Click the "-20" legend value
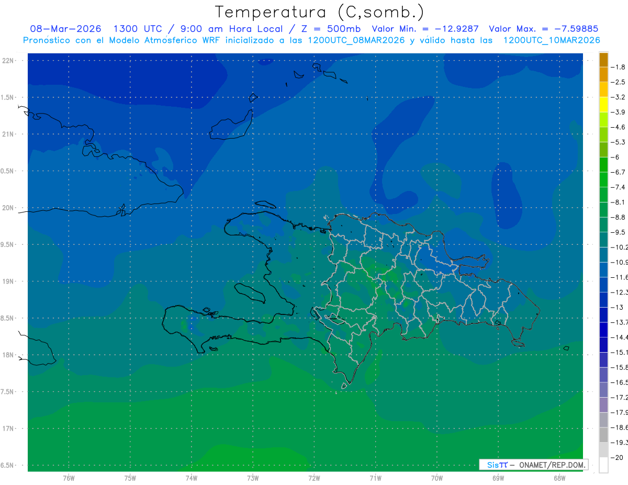The image size is (628, 485). (616, 457)
